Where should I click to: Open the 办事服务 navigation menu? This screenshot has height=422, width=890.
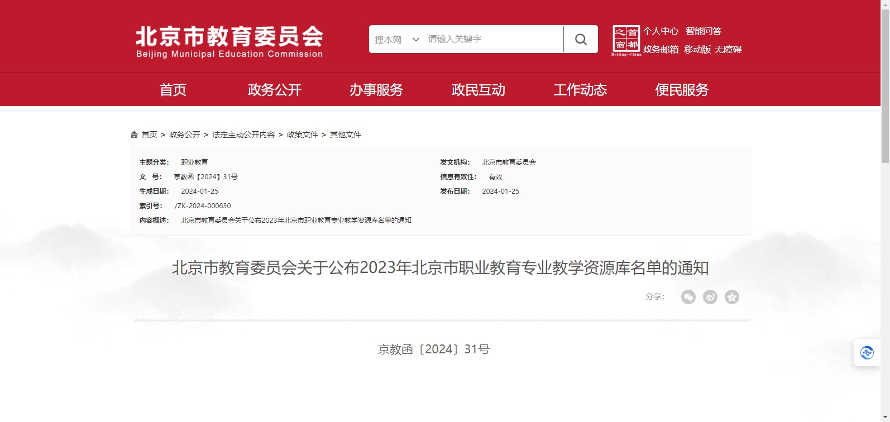pos(376,90)
